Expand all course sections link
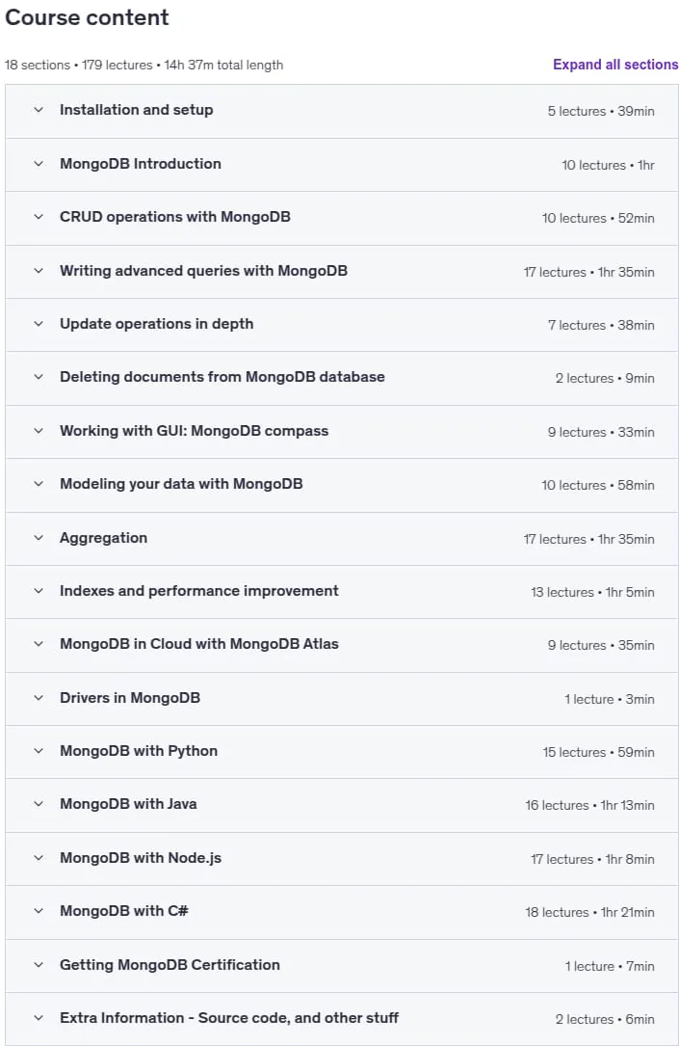This screenshot has width=679, height=1046. [615, 65]
